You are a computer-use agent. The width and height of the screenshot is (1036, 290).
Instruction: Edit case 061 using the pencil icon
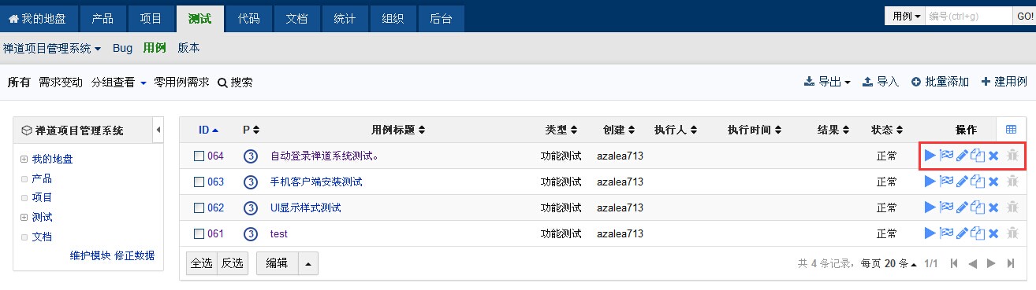click(x=962, y=233)
